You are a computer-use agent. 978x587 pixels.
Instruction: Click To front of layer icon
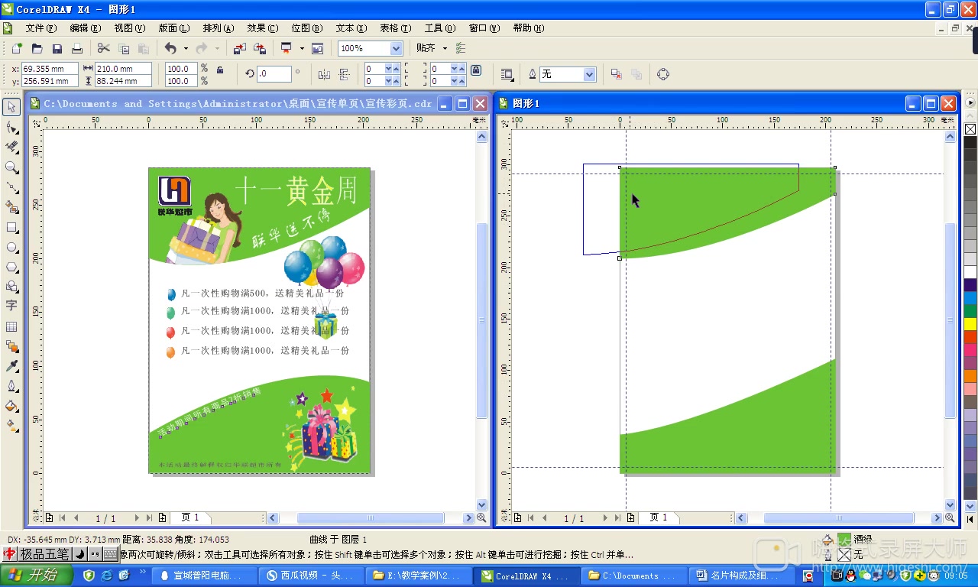click(616, 74)
